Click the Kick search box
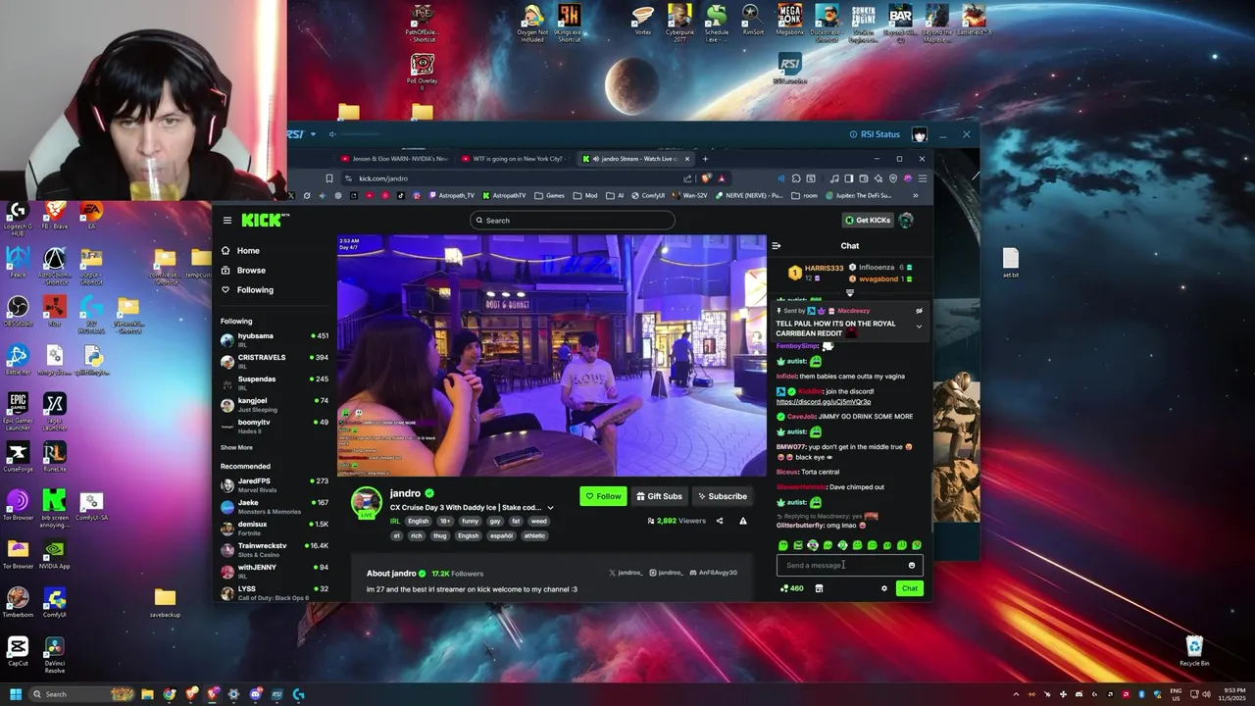 pyautogui.click(x=573, y=220)
